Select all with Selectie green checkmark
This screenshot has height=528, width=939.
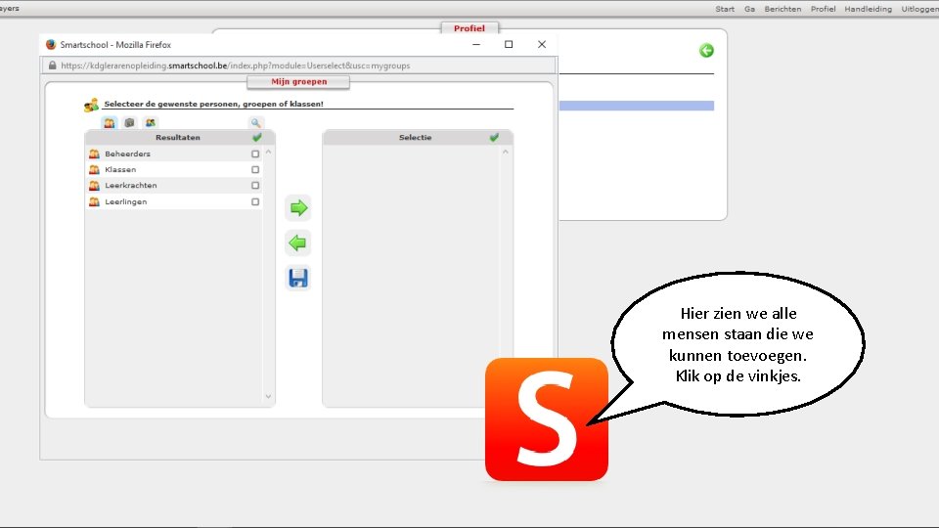tap(494, 137)
